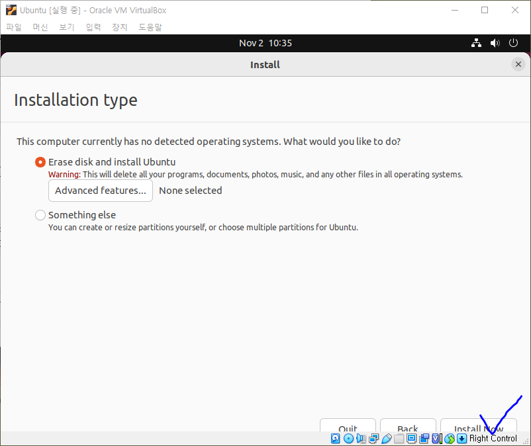Click the Install title bar text
Screen dimensions: 531x446
[265, 65]
